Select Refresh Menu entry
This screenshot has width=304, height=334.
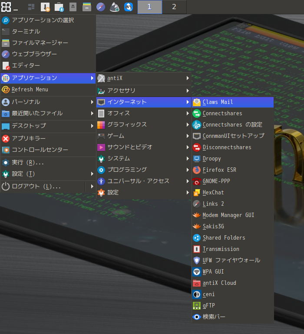48,90
